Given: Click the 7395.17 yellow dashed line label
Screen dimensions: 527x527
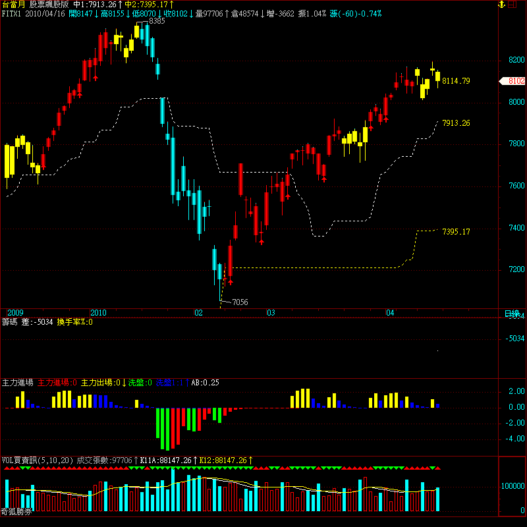Looking at the screenshot, I should pyautogui.click(x=456, y=231).
